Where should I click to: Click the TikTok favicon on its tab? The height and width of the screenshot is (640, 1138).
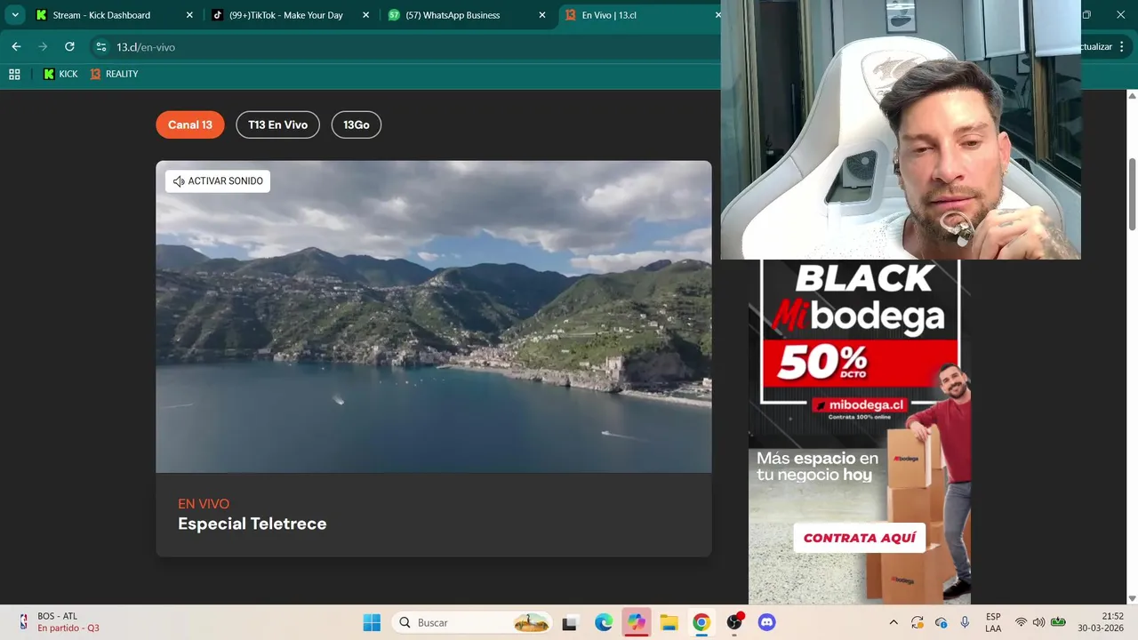218,15
